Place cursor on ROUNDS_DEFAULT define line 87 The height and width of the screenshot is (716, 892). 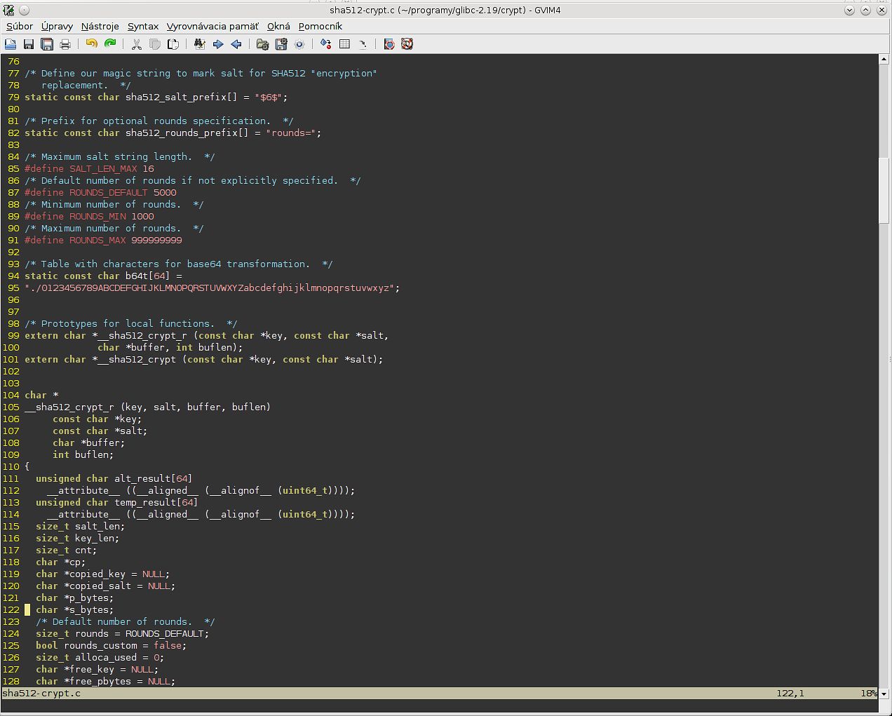coord(108,192)
